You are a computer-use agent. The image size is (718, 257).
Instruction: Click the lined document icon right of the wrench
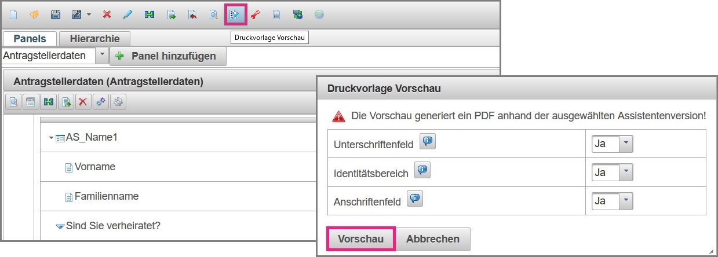click(x=277, y=14)
